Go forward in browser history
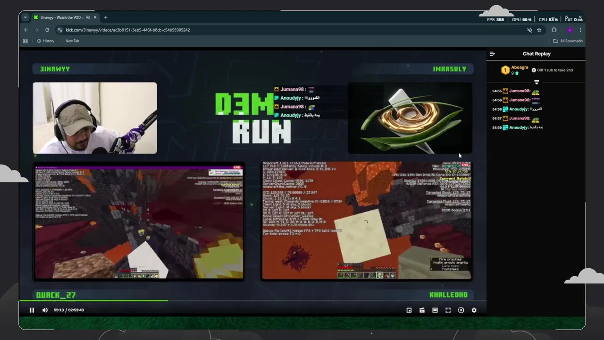 point(37,30)
